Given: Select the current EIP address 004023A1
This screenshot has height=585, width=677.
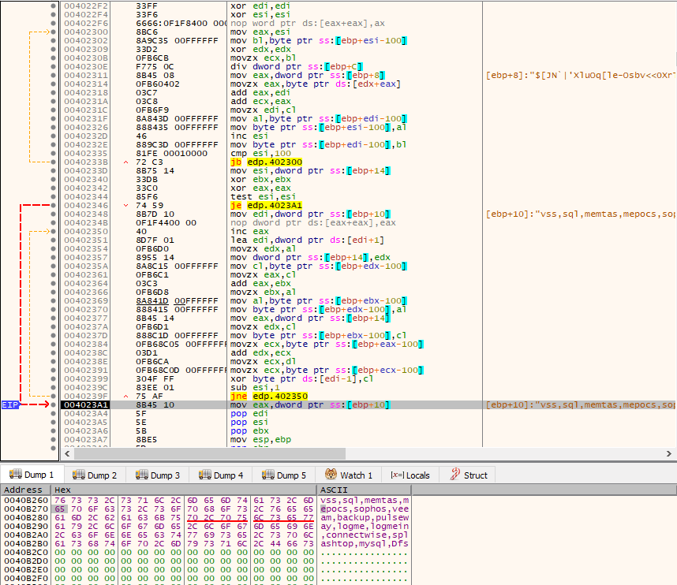Looking at the screenshot, I should (85, 404).
